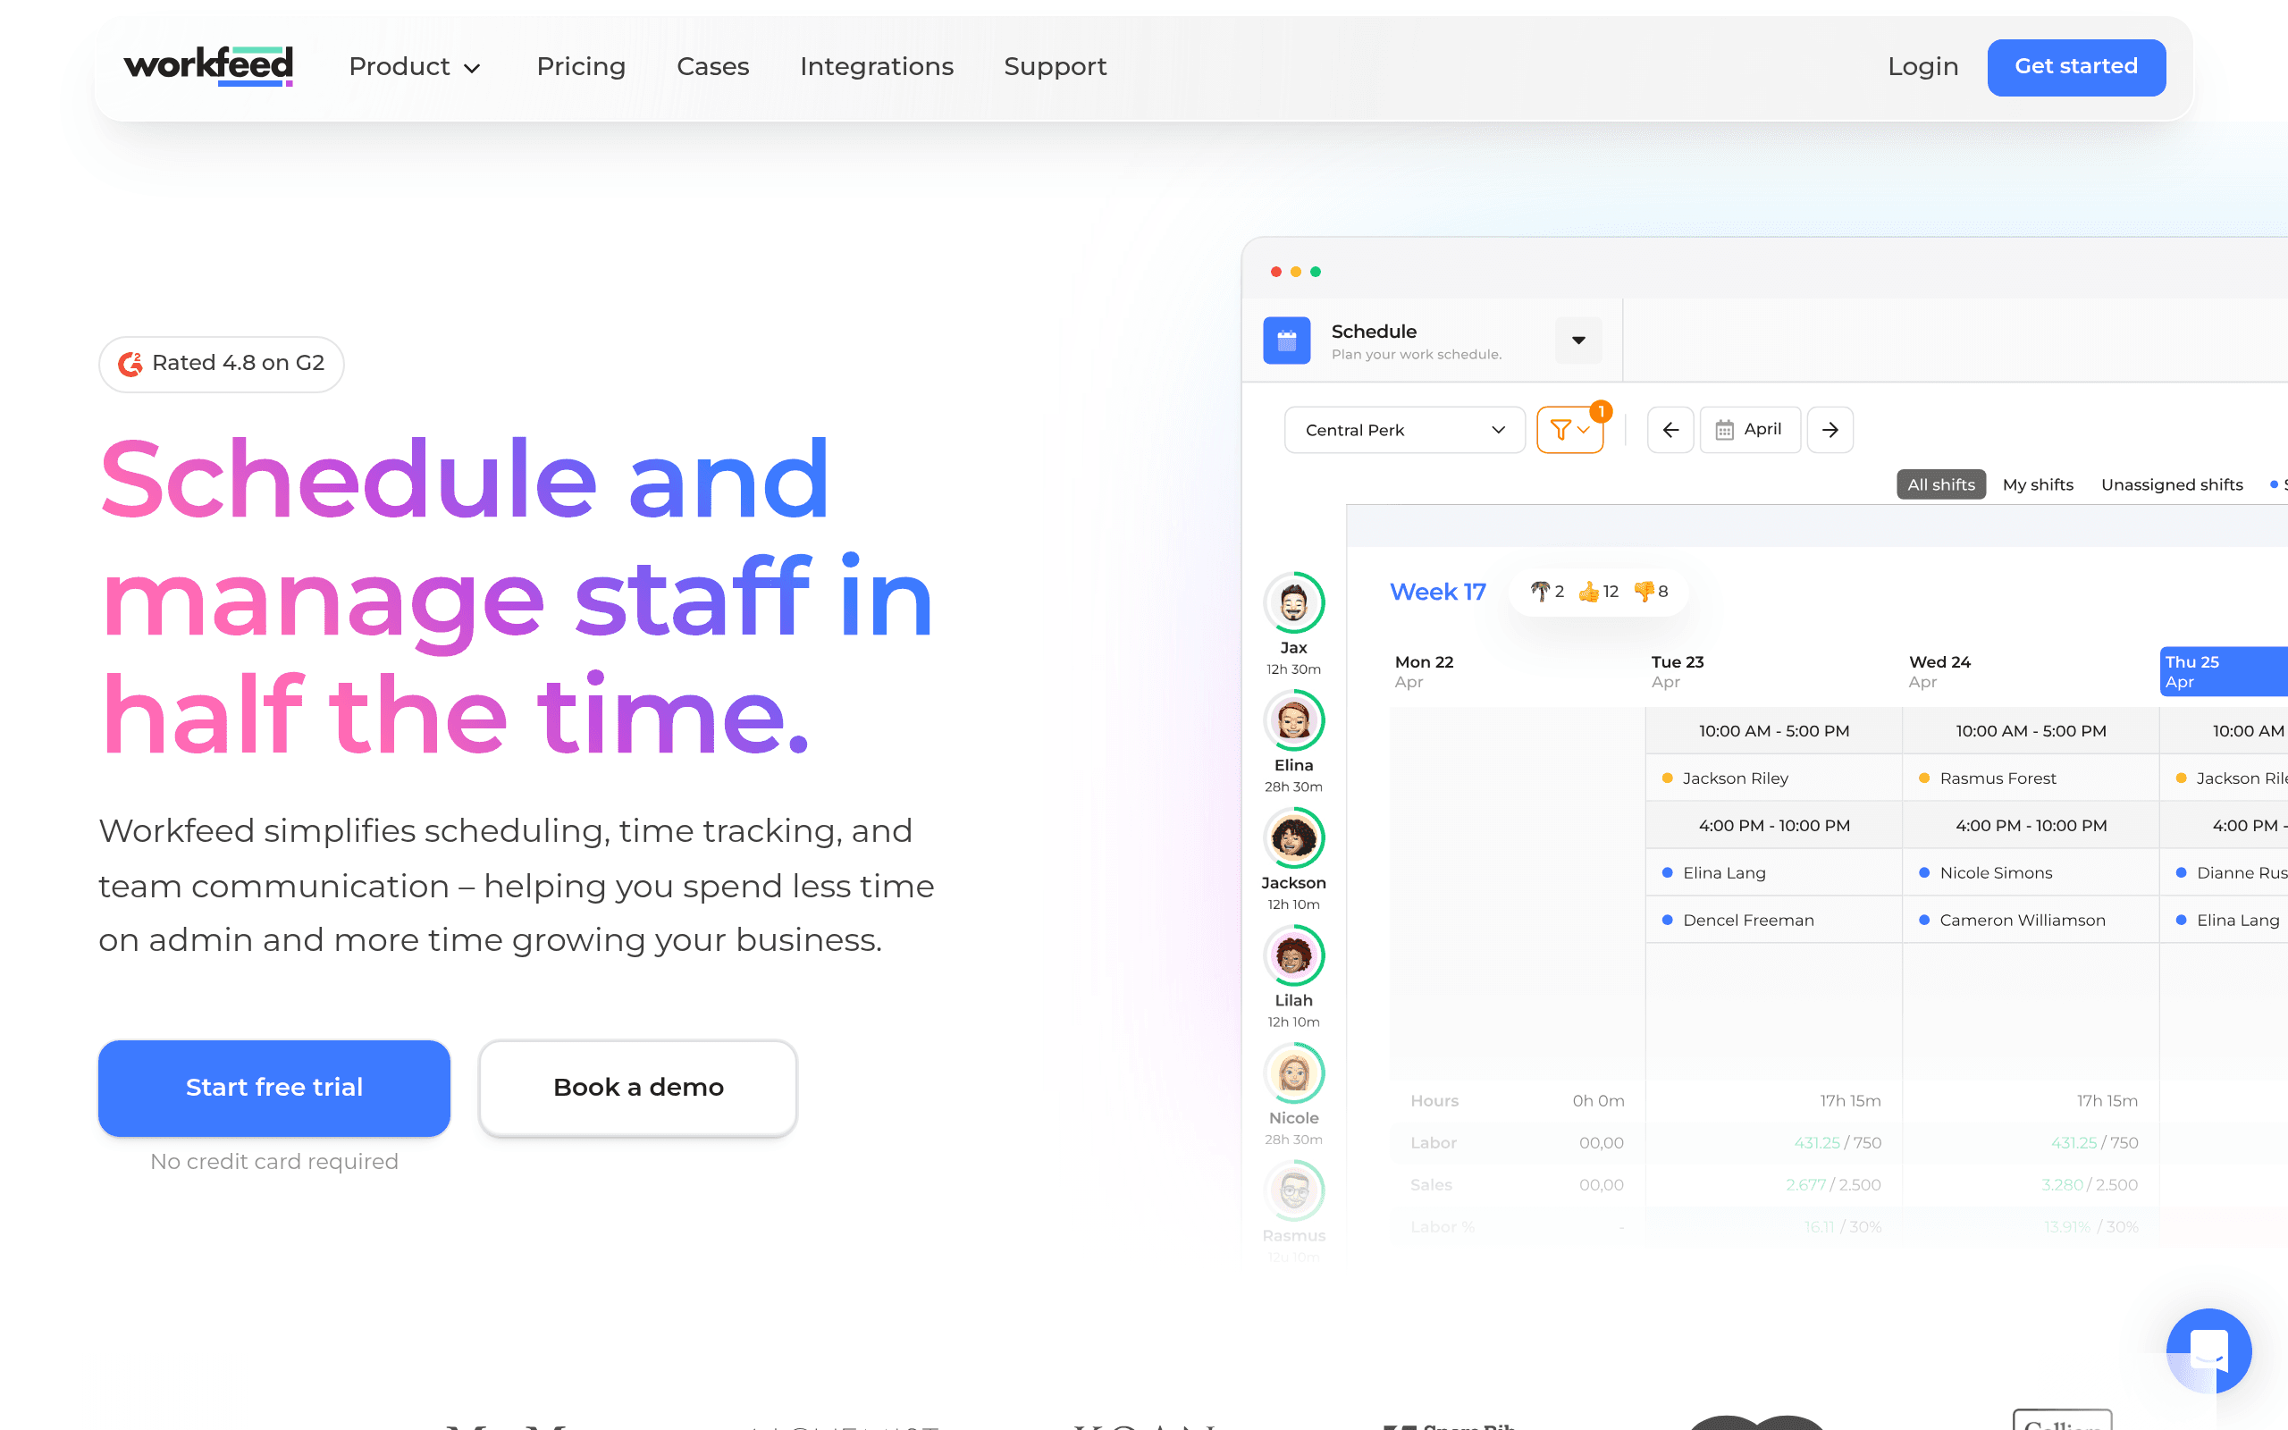Screen dimensions: 2288x1430
Task: Open the Integrations page
Action: pyautogui.click(x=877, y=67)
